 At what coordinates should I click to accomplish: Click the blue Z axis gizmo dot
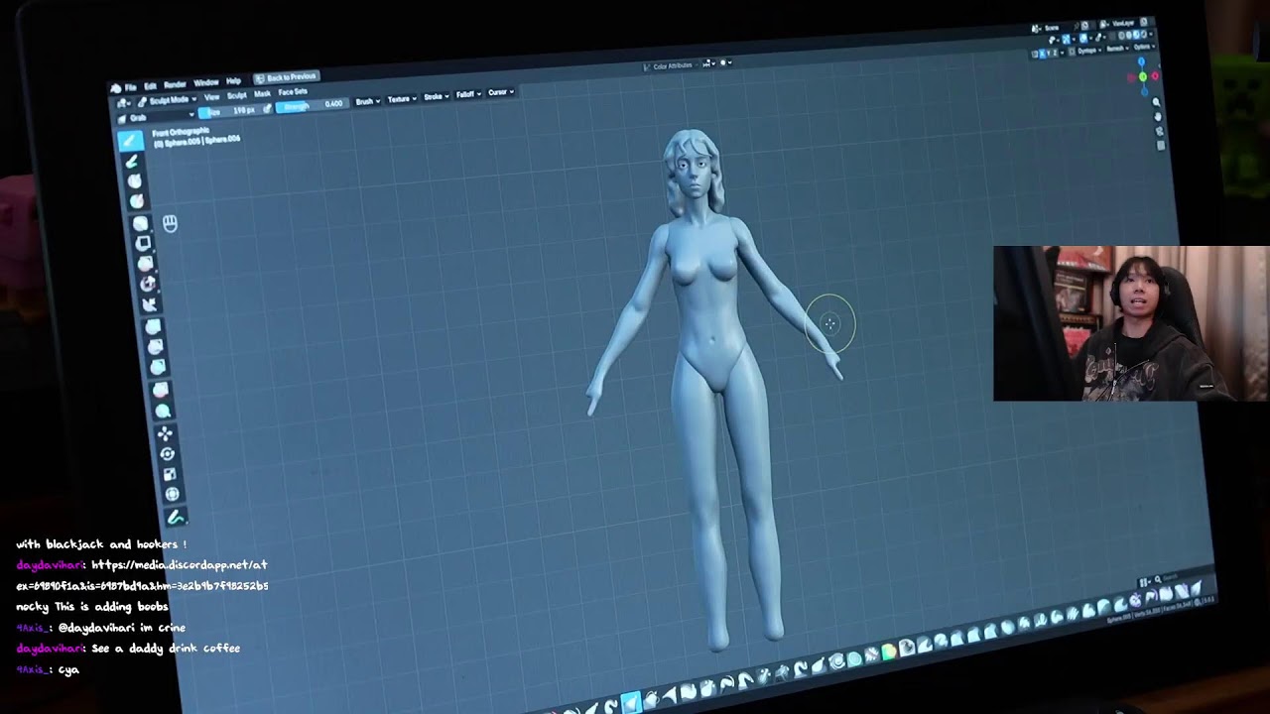point(1141,61)
